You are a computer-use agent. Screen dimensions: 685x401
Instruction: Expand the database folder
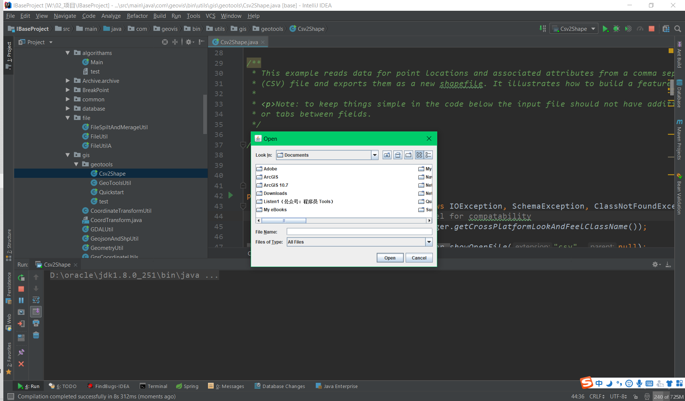tap(68, 109)
